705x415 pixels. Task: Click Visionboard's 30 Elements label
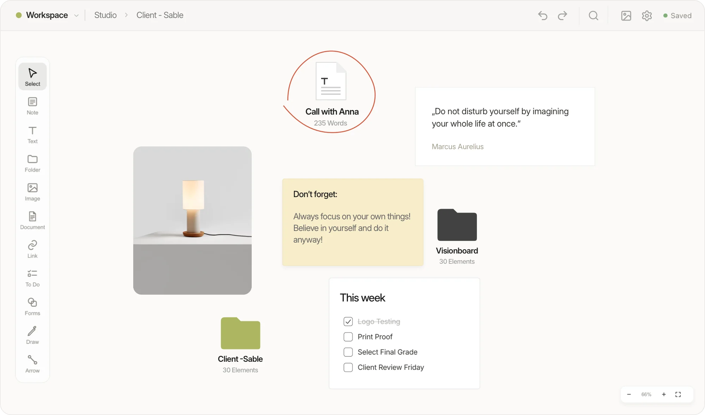coord(457,262)
